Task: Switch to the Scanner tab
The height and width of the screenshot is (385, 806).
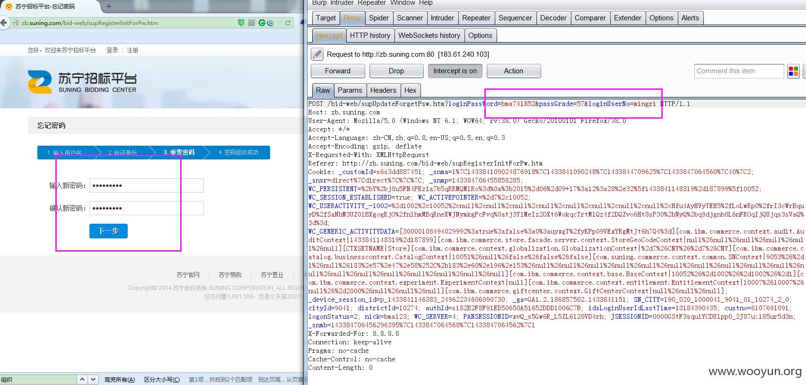Action: click(x=410, y=18)
